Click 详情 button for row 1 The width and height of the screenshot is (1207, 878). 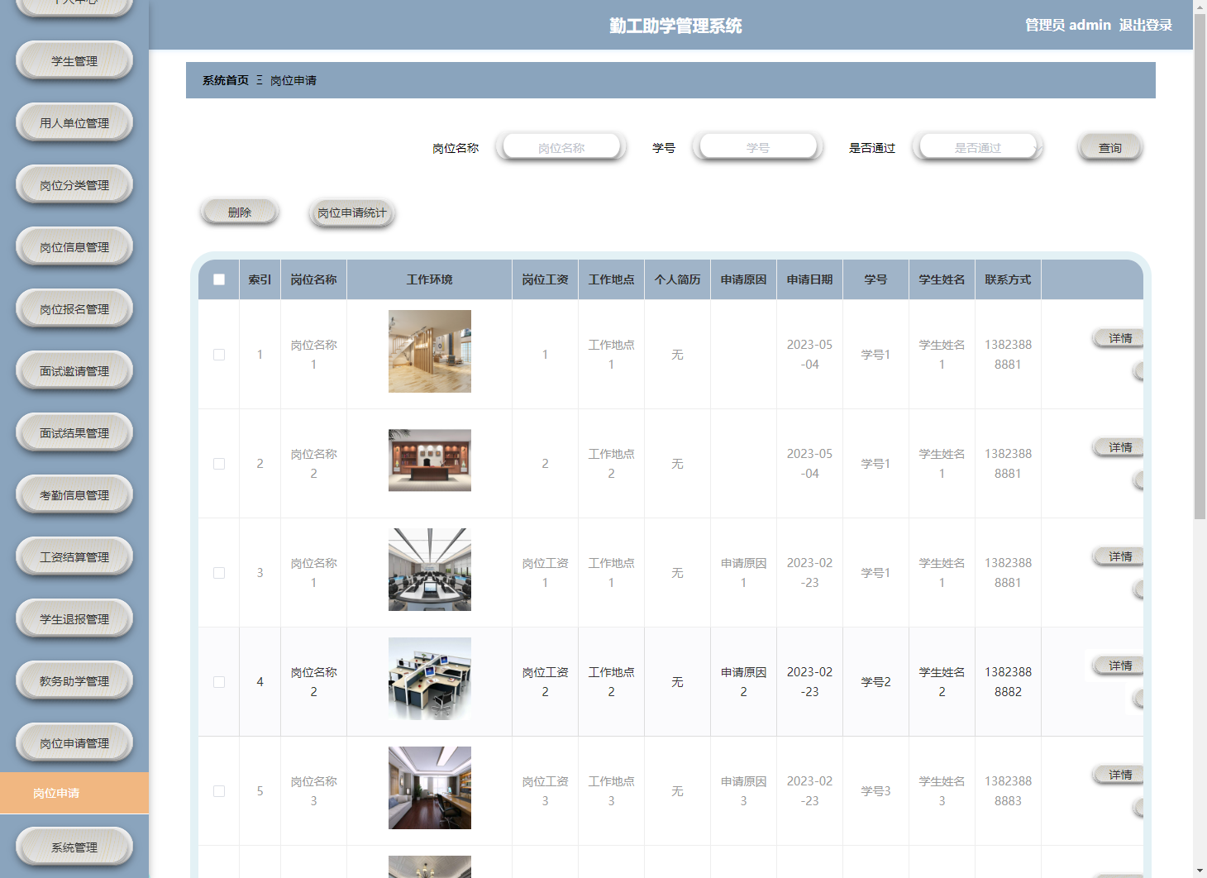coord(1119,338)
